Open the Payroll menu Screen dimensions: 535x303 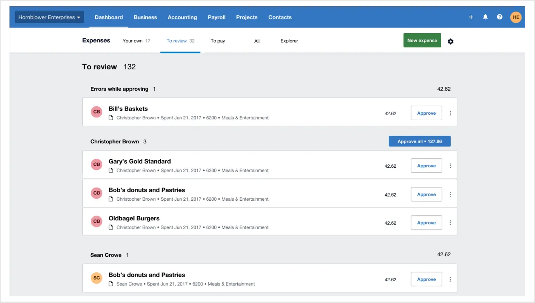tap(217, 17)
